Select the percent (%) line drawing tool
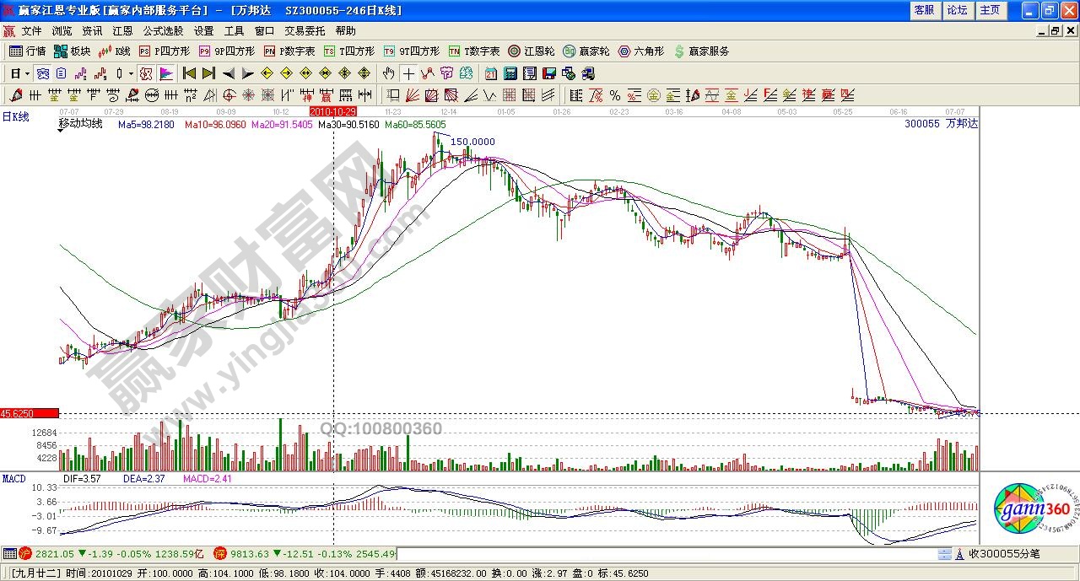Viewport: 1080px width, 581px height. coord(615,95)
